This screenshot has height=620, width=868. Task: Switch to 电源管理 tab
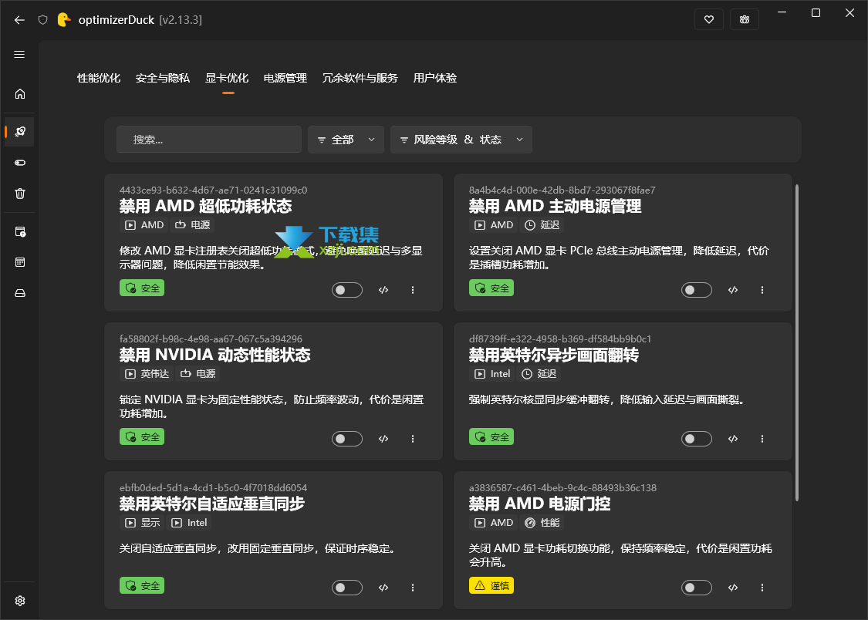click(x=285, y=78)
